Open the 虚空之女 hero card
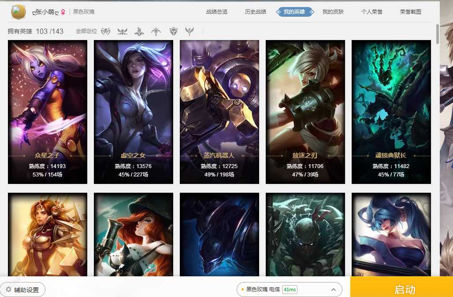This screenshot has height=297, width=453. (134, 112)
